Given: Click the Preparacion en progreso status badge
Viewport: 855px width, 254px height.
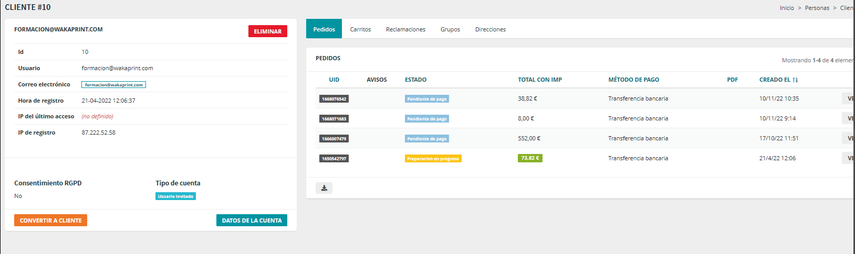Looking at the screenshot, I should tap(433, 159).
